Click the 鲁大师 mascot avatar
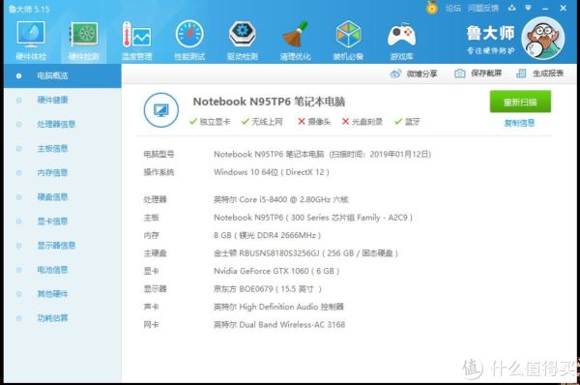Screen dimensions: 580x385 click(x=542, y=38)
